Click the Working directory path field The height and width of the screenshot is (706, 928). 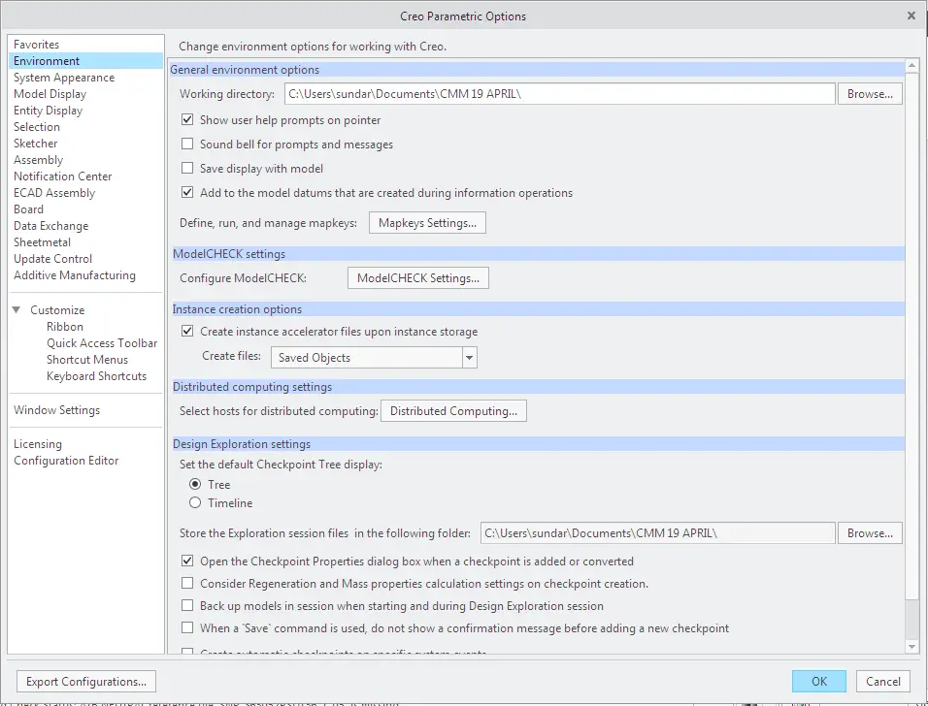559,94
